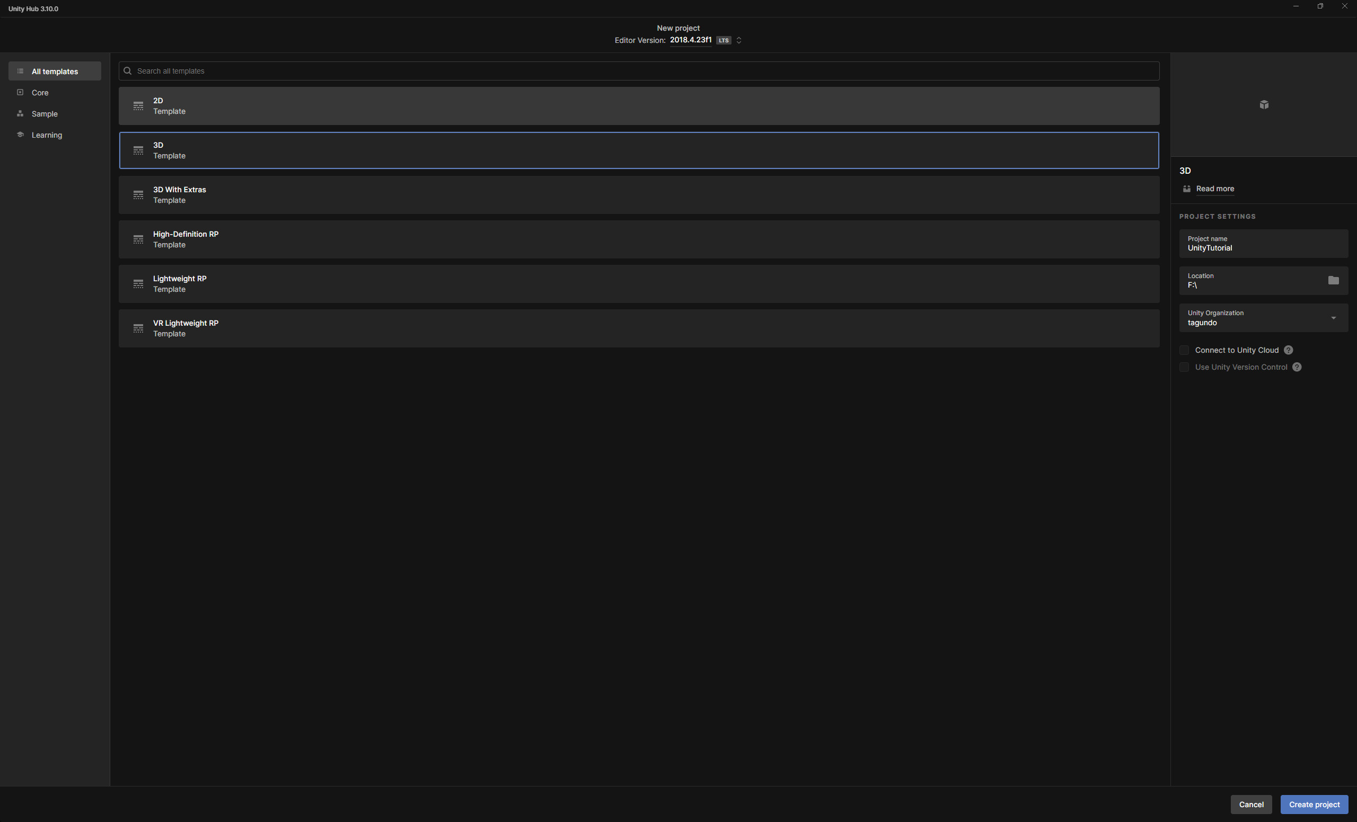Click the High-Definition RP template icon
1357x822 pixels.
(x=138, y=239)
